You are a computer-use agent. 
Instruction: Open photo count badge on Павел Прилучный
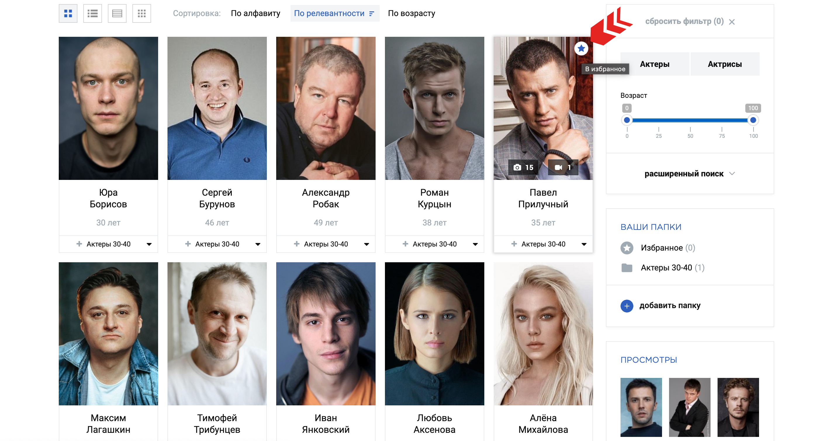(523, 167)
